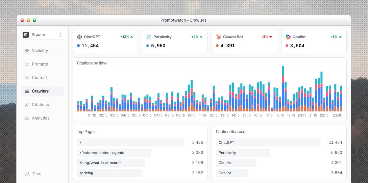Click the Content sidebar icon
The width and height of the screenshot is (368, 183).
coord(27,77)
